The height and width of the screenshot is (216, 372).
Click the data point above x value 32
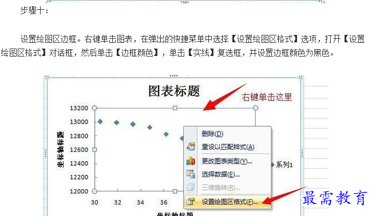[x=117, y=122]
